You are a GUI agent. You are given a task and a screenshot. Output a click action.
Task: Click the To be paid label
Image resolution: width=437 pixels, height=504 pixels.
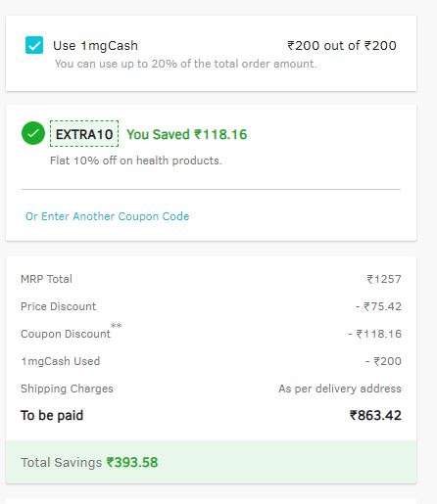(52, 415)
